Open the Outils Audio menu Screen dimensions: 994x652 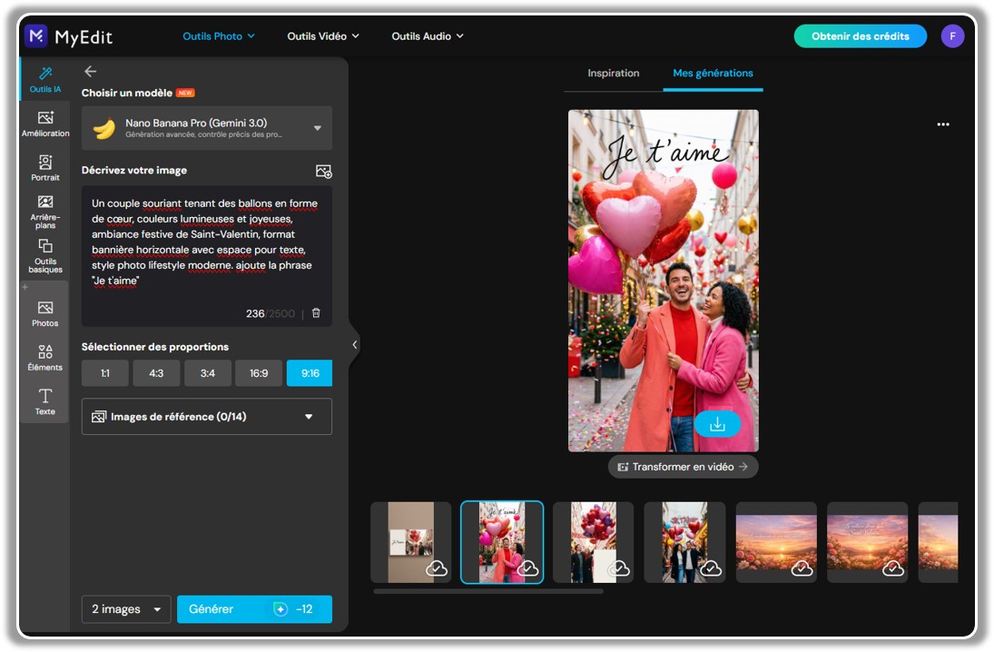tap(428, 36)
